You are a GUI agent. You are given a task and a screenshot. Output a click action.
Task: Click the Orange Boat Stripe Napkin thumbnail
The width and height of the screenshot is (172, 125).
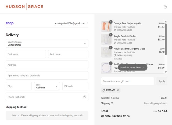[x=106, y=26]
